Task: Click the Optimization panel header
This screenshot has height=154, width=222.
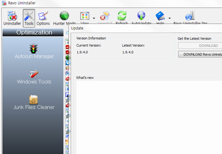Action: tap(33, 32)
